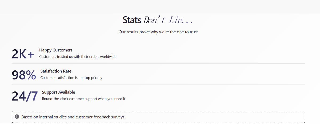Click the large "2K+" statistic number
This screenshot has height=128, width=320.
click(23, 54)
